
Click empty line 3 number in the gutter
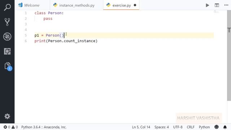click(x=26, y=24)
